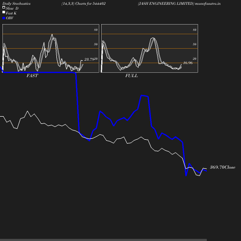The height and width of the screenshot is (241, 241).
Task: Click the 'OBV' legend label
Action: point(10,18)
